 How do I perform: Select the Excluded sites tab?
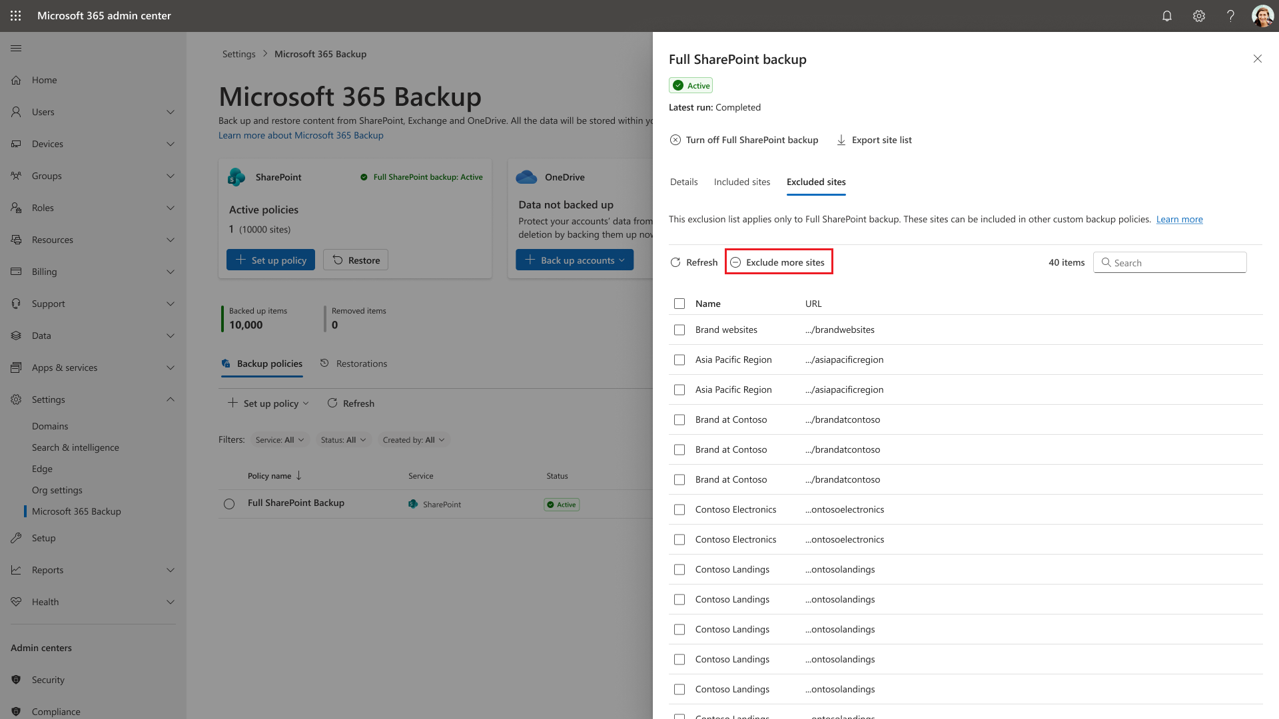point(816,182)
